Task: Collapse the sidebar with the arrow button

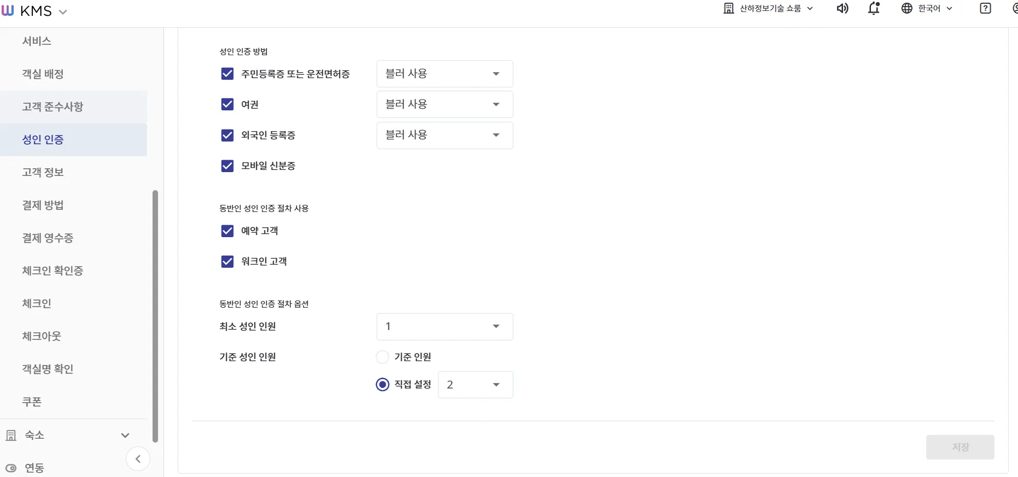Action: [138, 459]
